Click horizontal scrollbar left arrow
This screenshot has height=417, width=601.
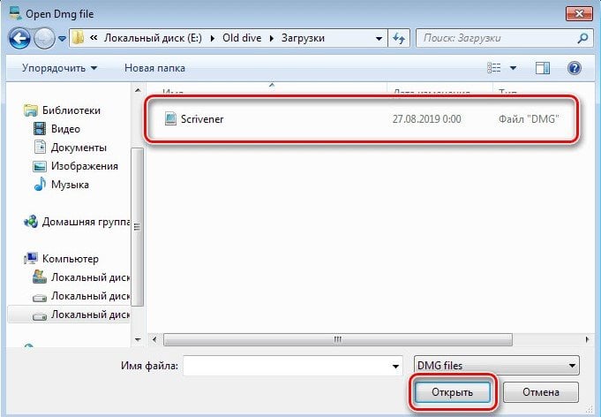pos(154,339)
